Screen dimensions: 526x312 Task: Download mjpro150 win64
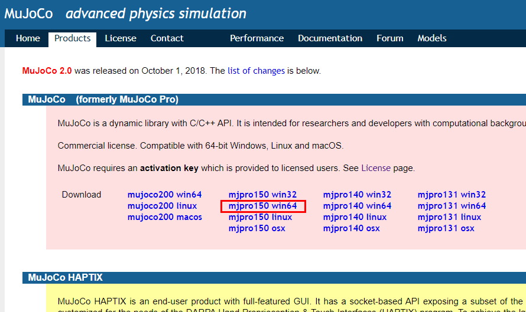(262, 206)
